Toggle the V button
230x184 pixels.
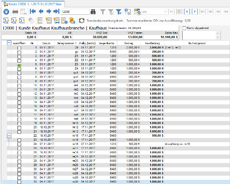pos(187,11)
